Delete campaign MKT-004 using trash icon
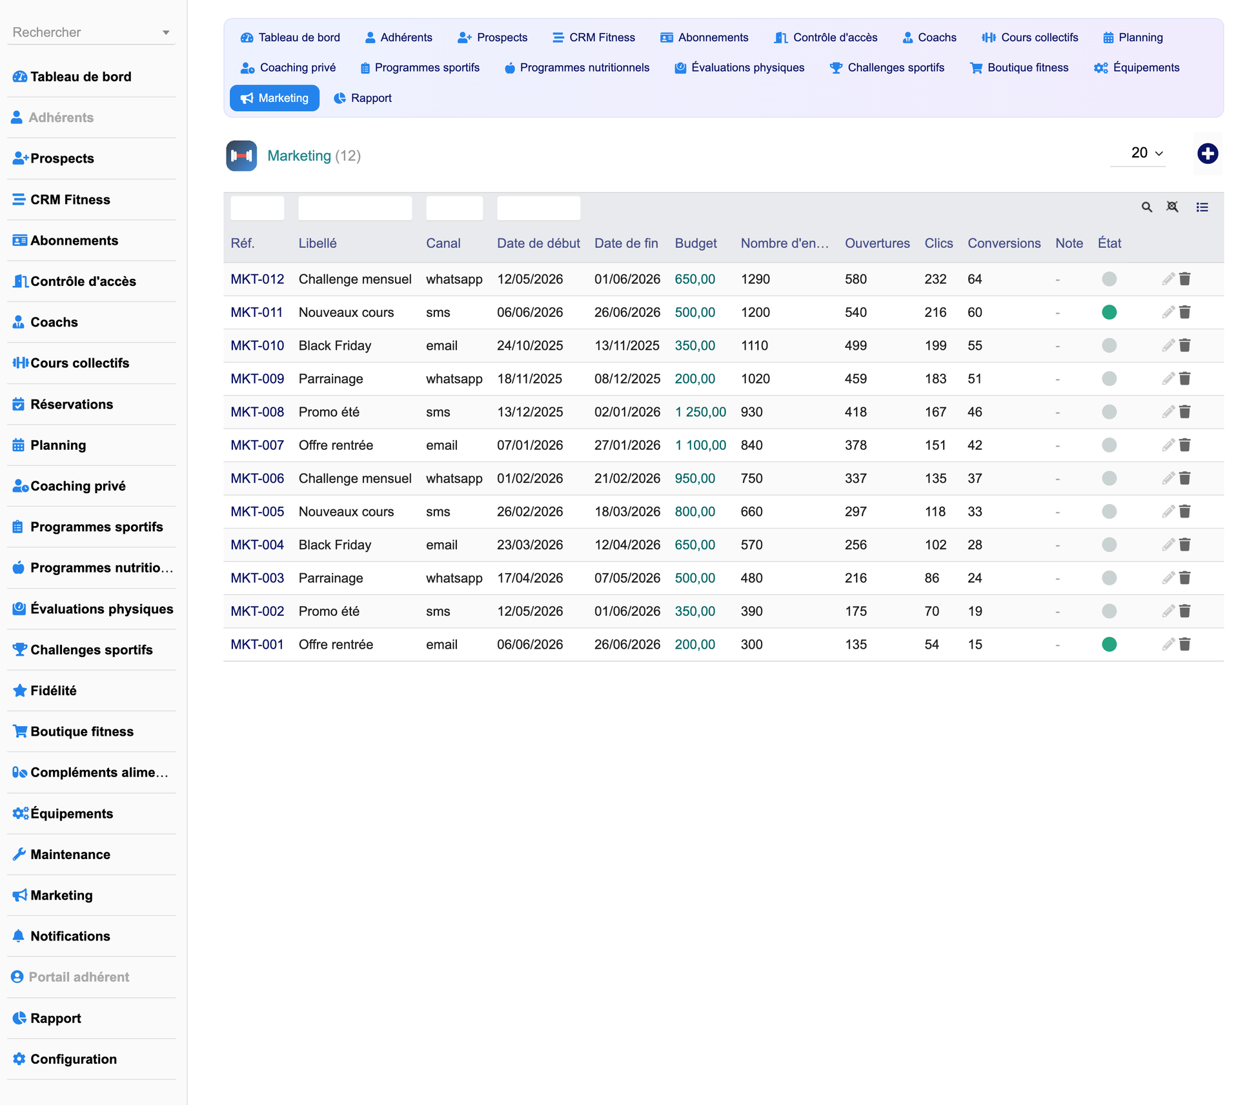The height and width of the screenshot is (1105, 1256). point(1185,545)
